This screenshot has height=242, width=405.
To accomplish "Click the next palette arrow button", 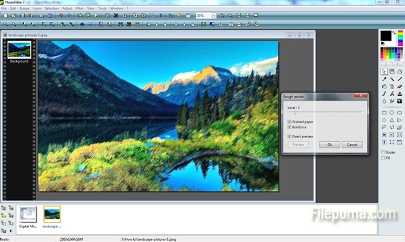I will 397,64.
